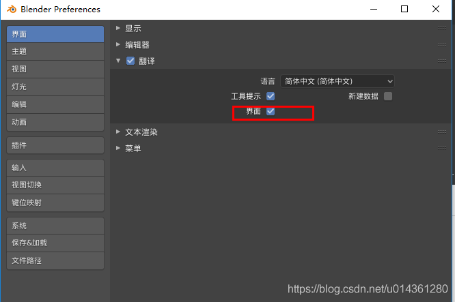Maximize the Blender Preferences window
The width and height of the screenshot is (455, 302).
[x=404, y=10]
